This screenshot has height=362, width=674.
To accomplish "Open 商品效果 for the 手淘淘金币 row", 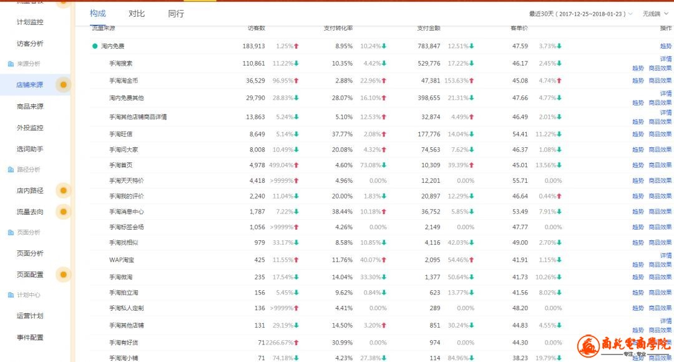I will click(660, 81).
